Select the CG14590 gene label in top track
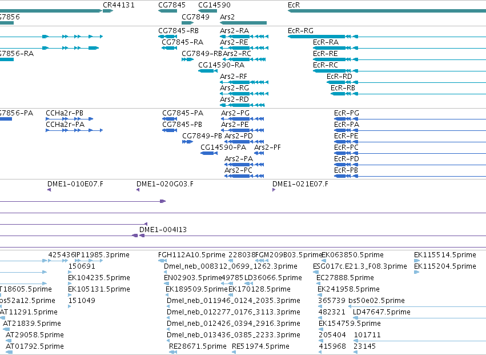Viewport: 486px width, 355px height. [214, 5]
